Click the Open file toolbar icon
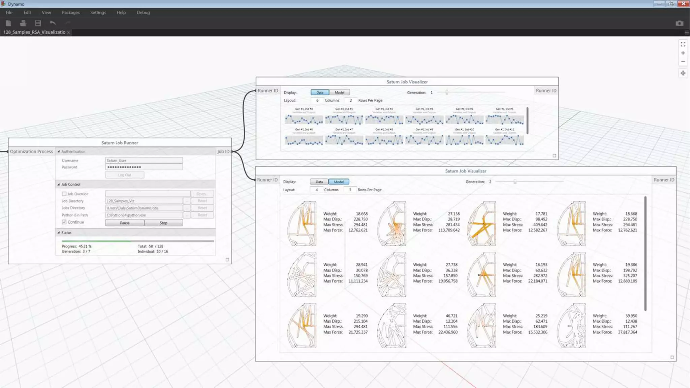The width and height of the screenshot is (690, 388). pyautogui.click(x=23, y=23)
